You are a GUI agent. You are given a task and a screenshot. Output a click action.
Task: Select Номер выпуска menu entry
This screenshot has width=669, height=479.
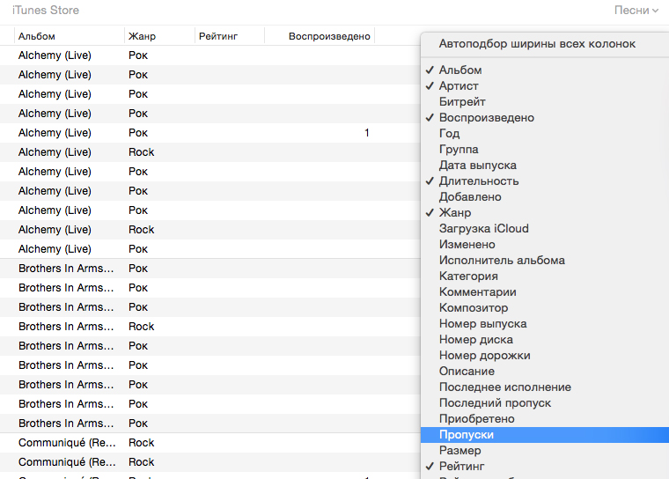(545, 324)
